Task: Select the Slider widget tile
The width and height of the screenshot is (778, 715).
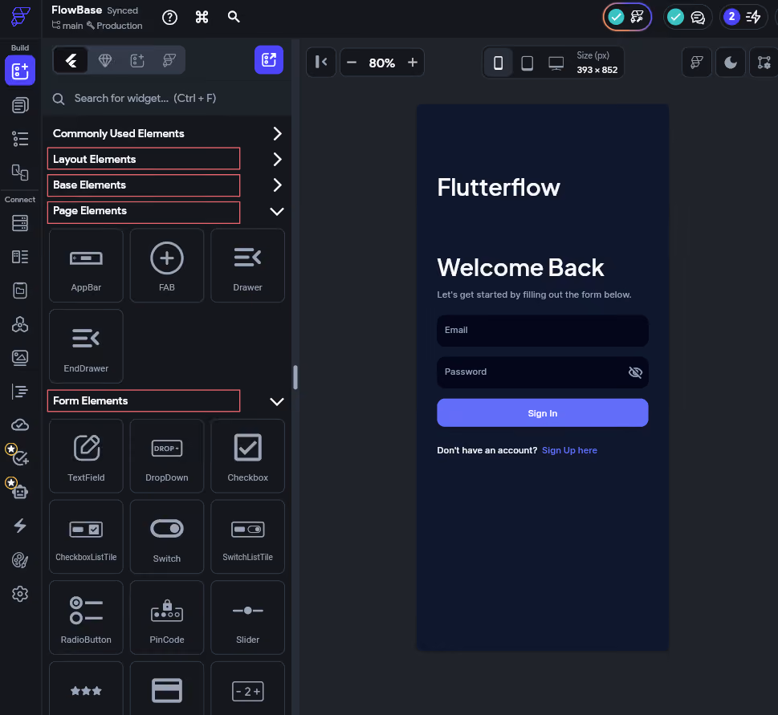Action: (x=247, y=617)
